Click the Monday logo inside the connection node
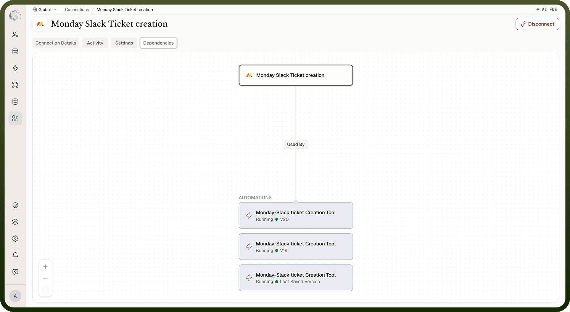Screen dimensions: 570x312 [x=250, y=75]
